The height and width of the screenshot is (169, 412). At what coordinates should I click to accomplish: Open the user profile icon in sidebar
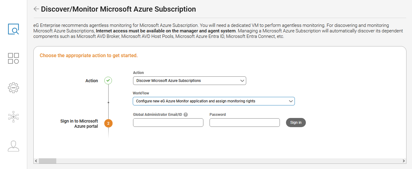(x=13, y=146)
